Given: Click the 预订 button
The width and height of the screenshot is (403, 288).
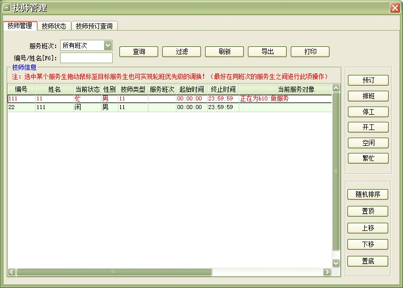Looking at the screenshot, I should [x=368, y=81].
